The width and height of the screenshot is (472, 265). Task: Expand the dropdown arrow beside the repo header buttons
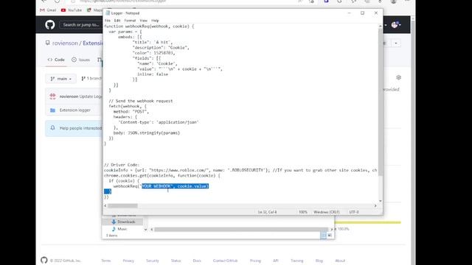(396, 43)
